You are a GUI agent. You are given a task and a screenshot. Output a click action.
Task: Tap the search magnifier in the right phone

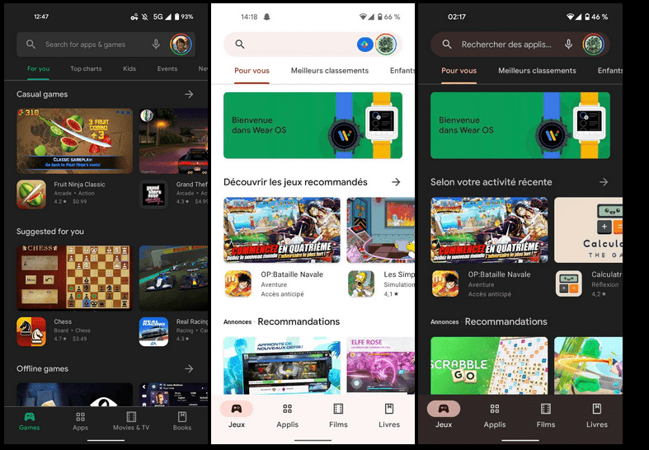click(x=447, y=45)
